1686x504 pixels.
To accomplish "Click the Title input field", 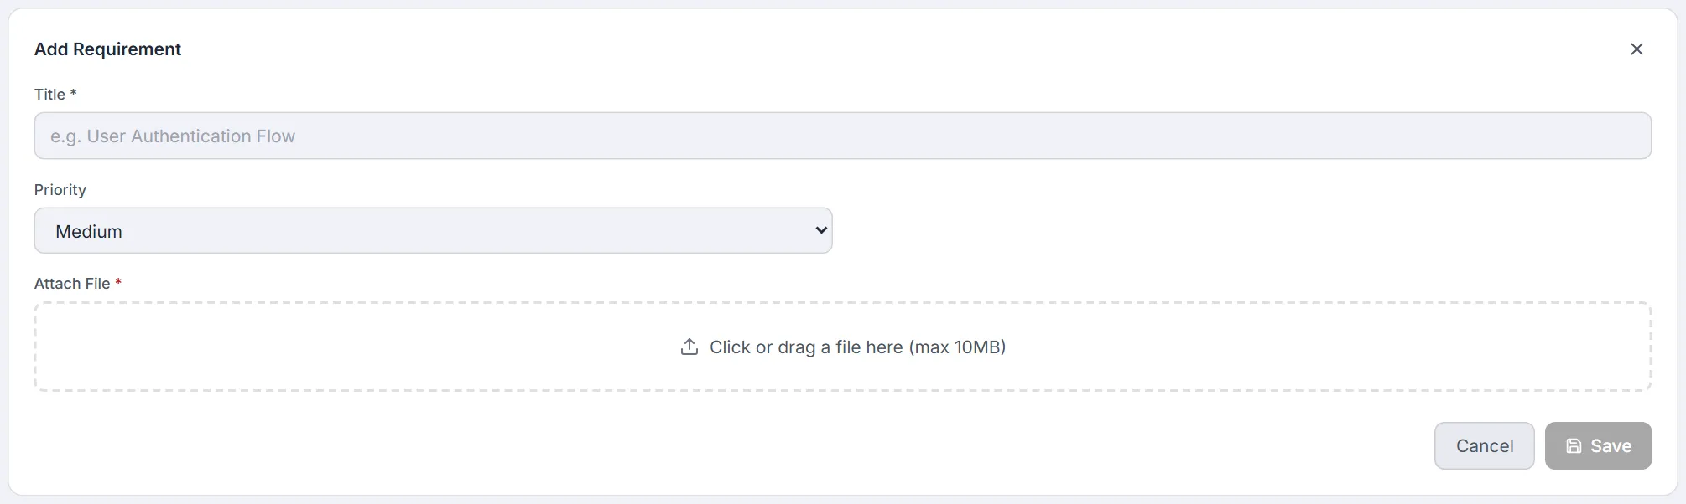I will [843, 136].
